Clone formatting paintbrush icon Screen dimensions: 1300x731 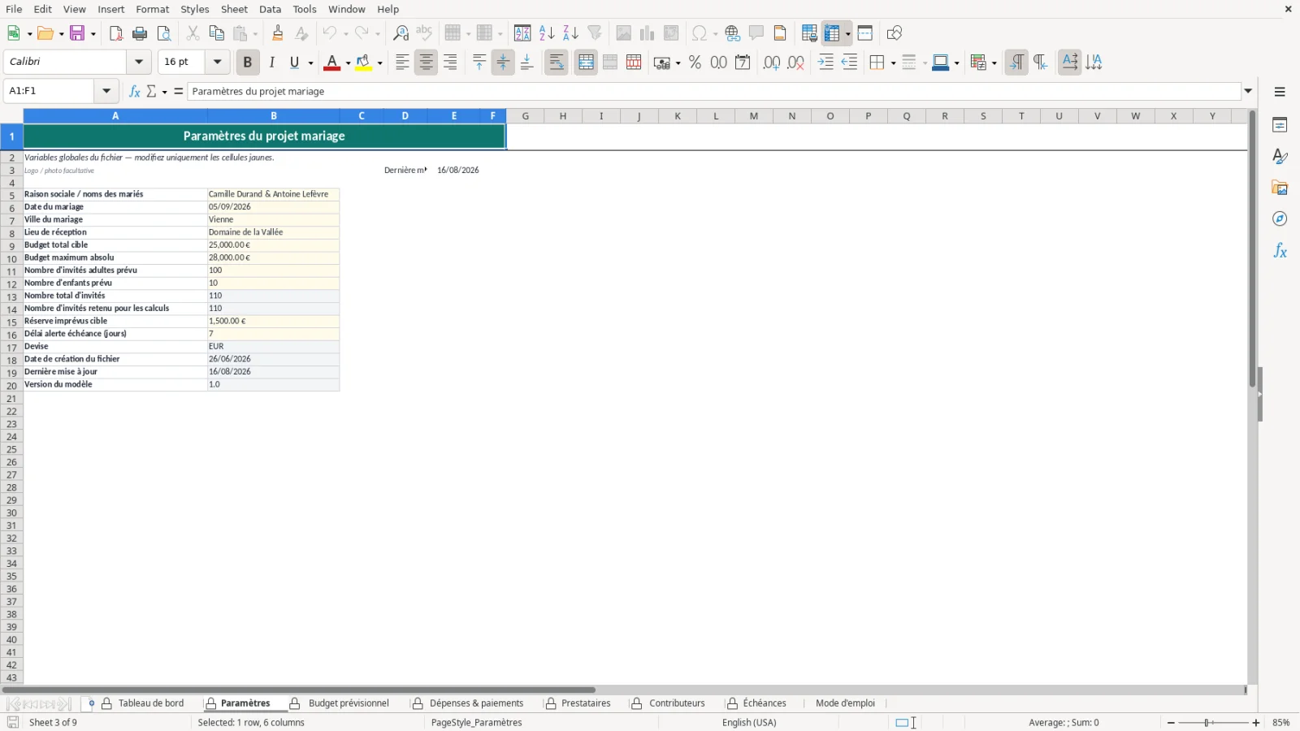pyautogui.click(x=278, y=33)
